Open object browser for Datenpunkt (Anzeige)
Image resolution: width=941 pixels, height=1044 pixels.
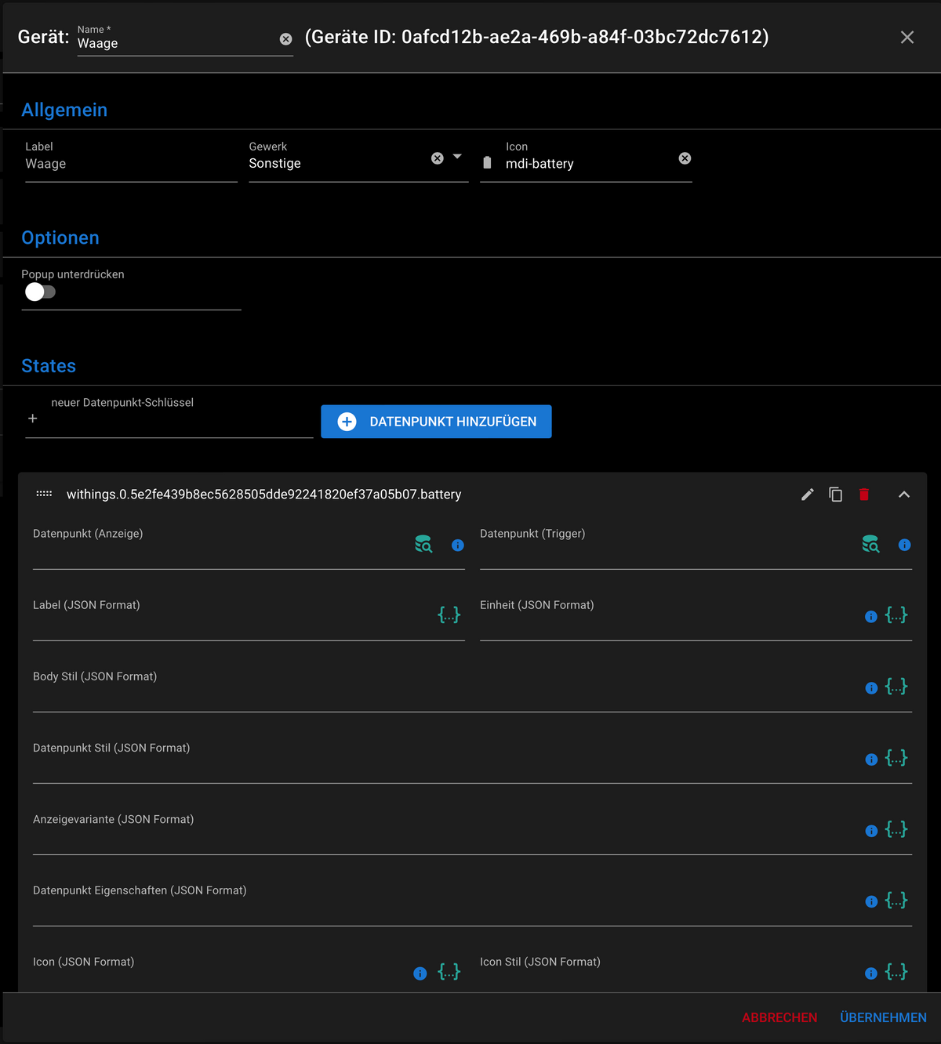pos(423,544)
